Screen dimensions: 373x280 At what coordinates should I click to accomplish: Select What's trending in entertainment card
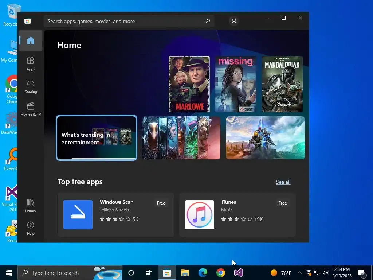coord(96,138)
